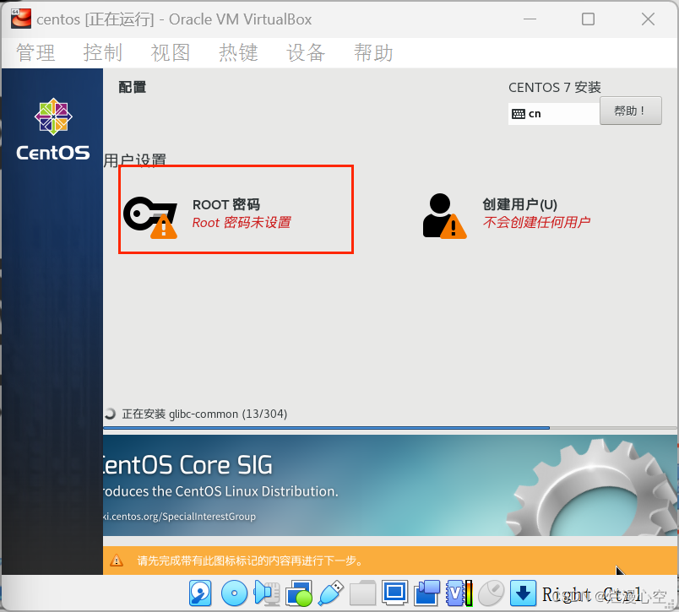Open the display settings status icon
Image resolution: width=679 pixels, height=612 pixels.
[394, 593]
